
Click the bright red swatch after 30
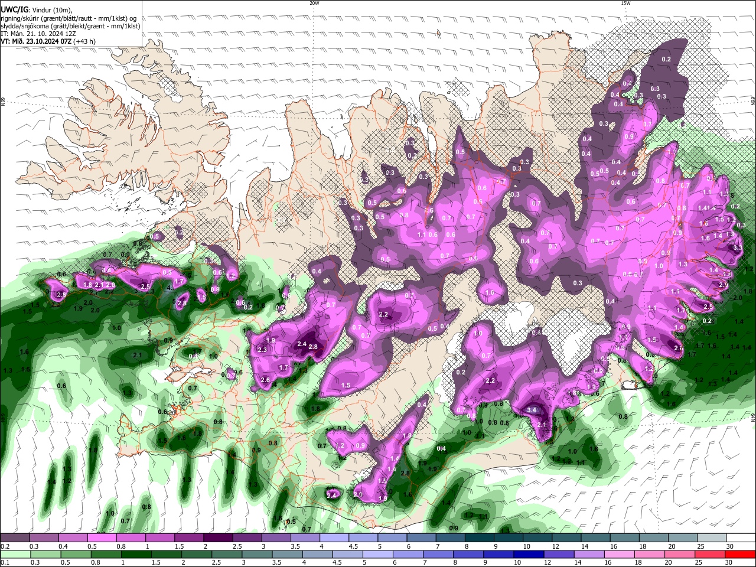coord(741,554)
